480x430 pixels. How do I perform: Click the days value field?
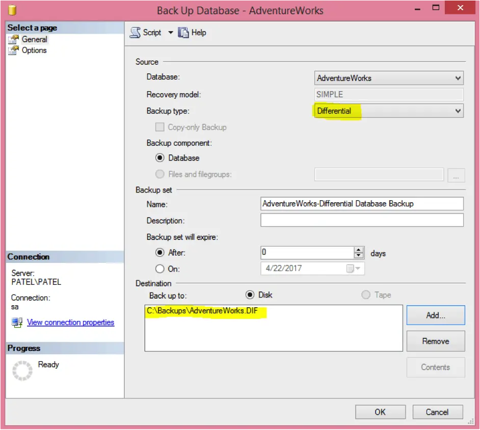[307, 253]
